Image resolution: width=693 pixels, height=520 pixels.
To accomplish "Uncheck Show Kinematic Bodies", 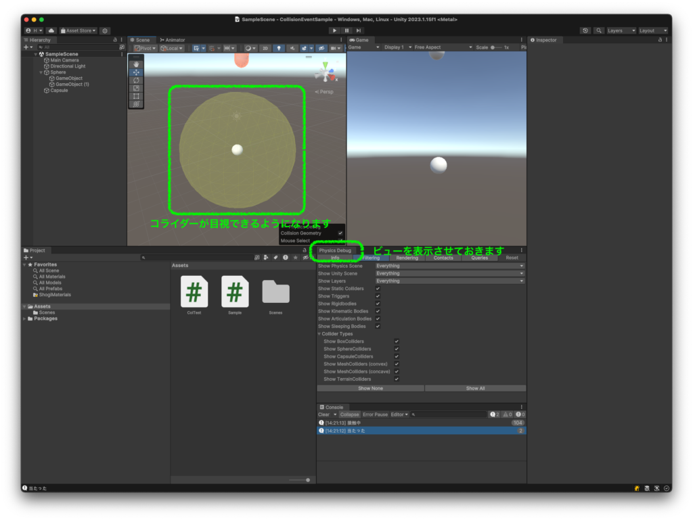I will coord(378,311).
